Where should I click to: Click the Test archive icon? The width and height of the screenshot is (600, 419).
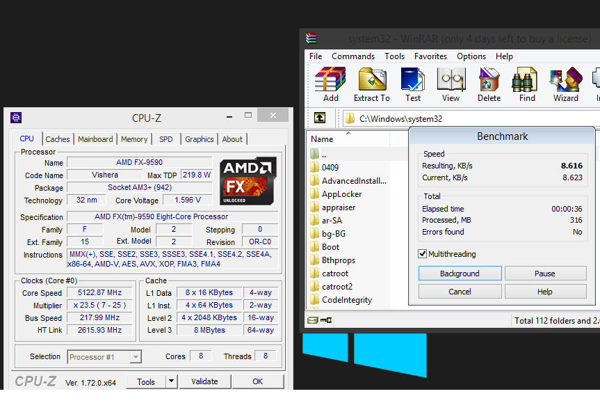tap(413, 79)
